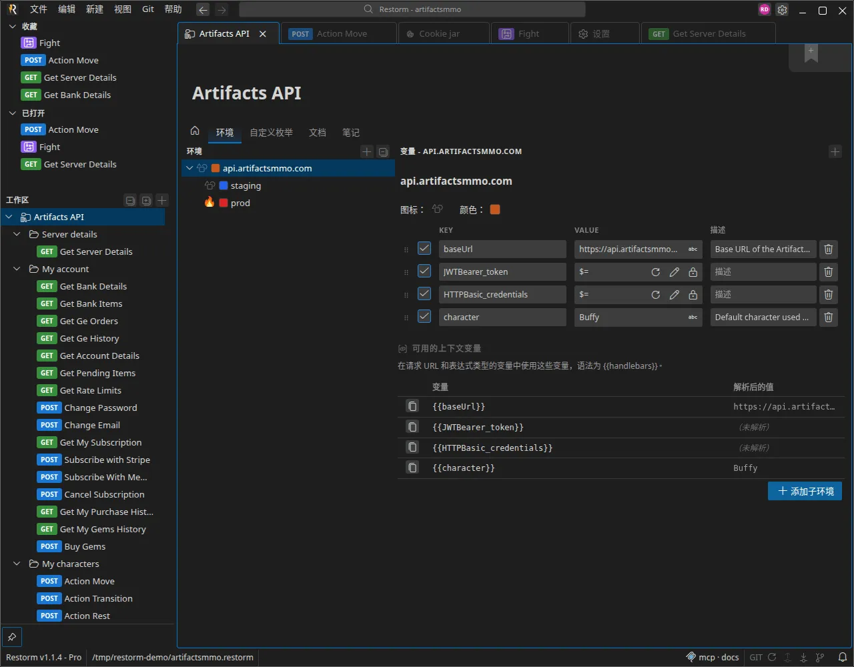Click the pin icon at sidebar bottom
This screenshot has width=854, height=667.
pyautogui.click(x=12, y=636)
